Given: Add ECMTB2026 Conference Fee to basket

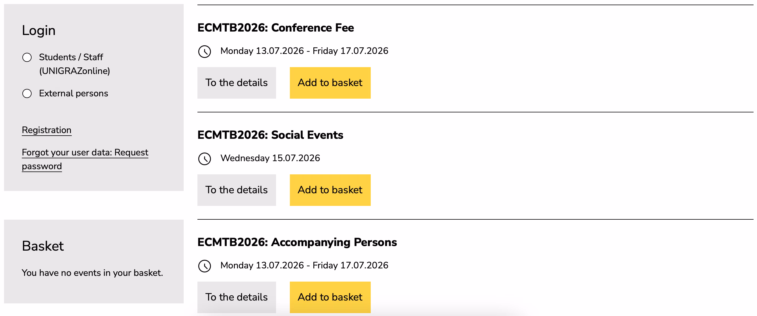Looking at the screenshot, I should coord(330,83).
